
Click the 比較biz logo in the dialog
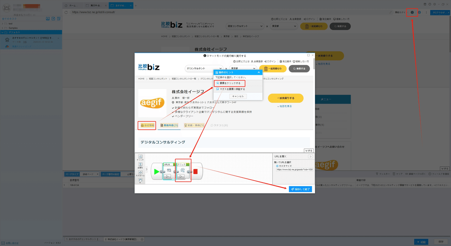tap(149, 67)
